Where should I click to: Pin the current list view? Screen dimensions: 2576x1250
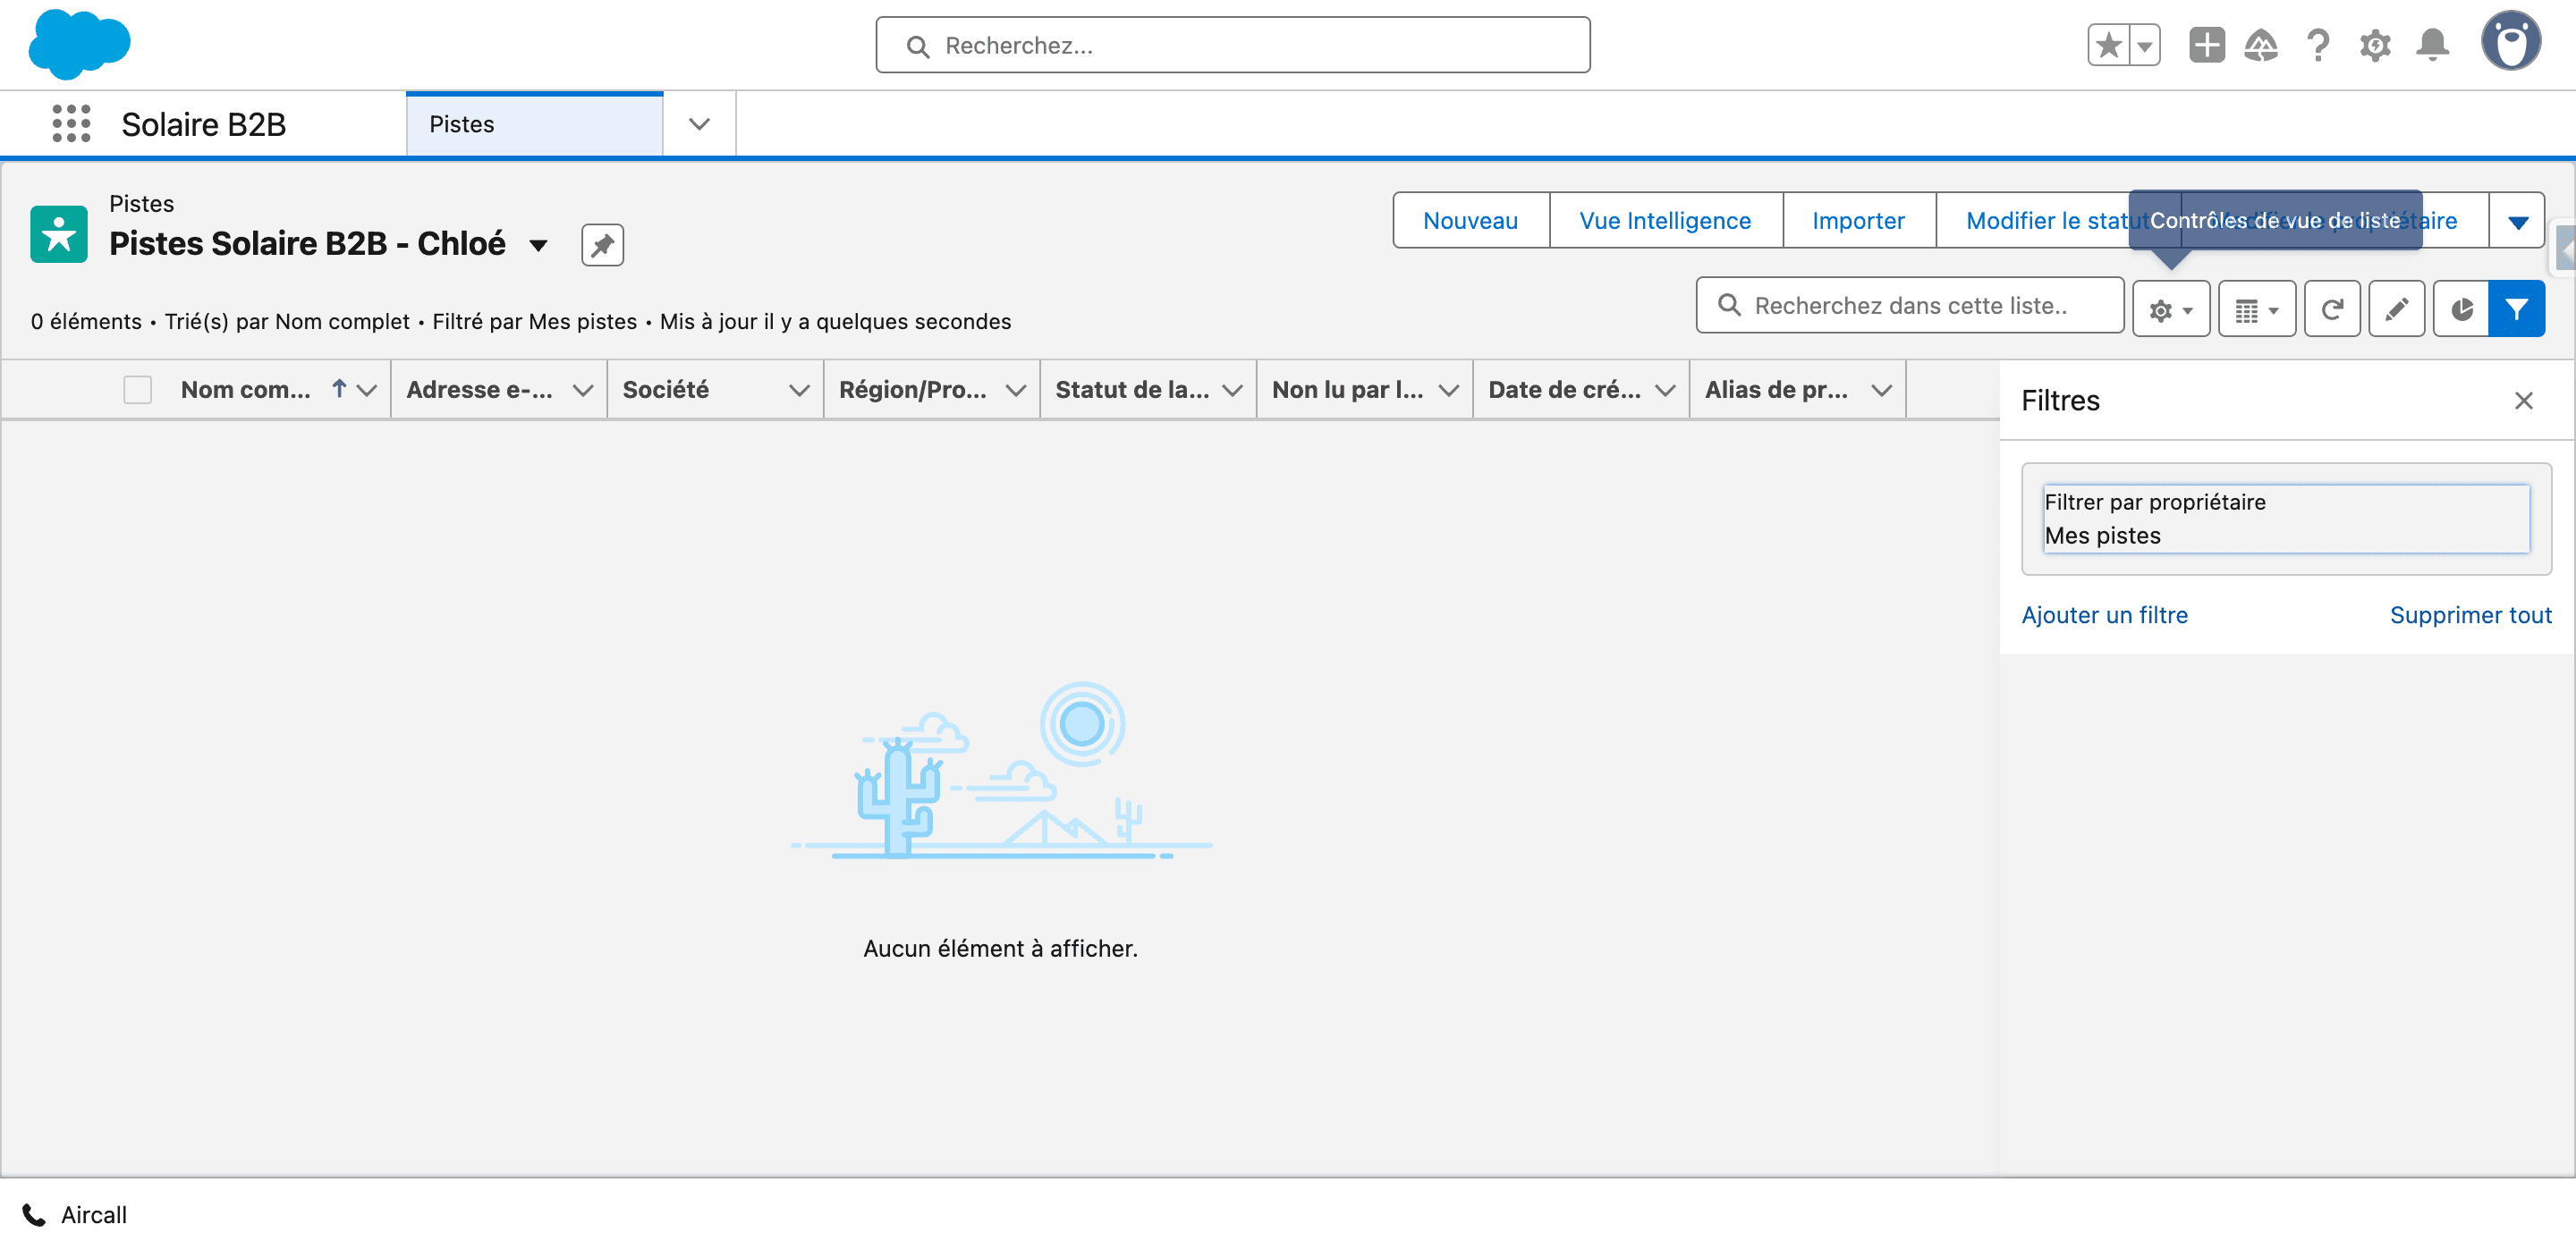(602, 245)
